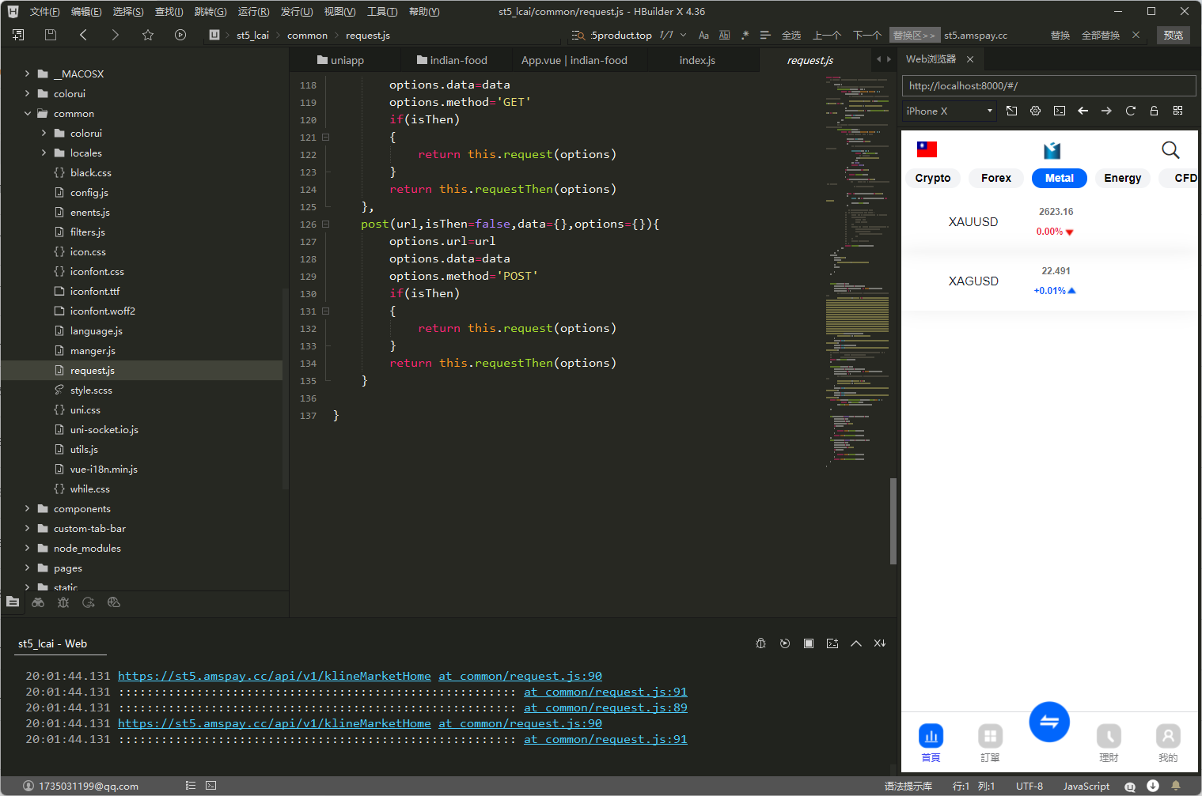Open the debug bug icon in sidebar
1202x796 pixels.
coord(63,602)
